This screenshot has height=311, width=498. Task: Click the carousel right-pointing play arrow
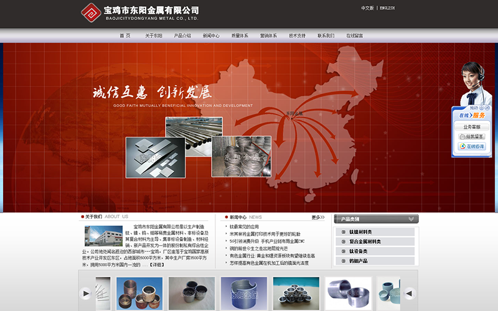[x=85, y=294]
